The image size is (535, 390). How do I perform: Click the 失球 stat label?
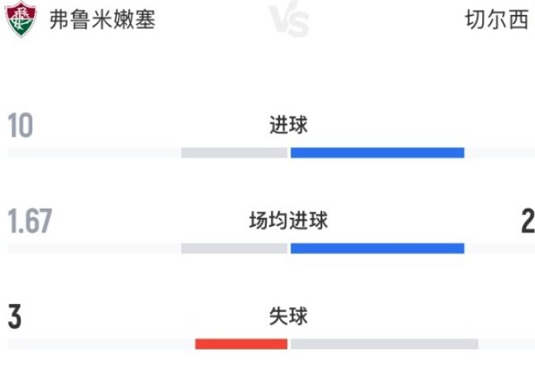(x=289, y=316)
